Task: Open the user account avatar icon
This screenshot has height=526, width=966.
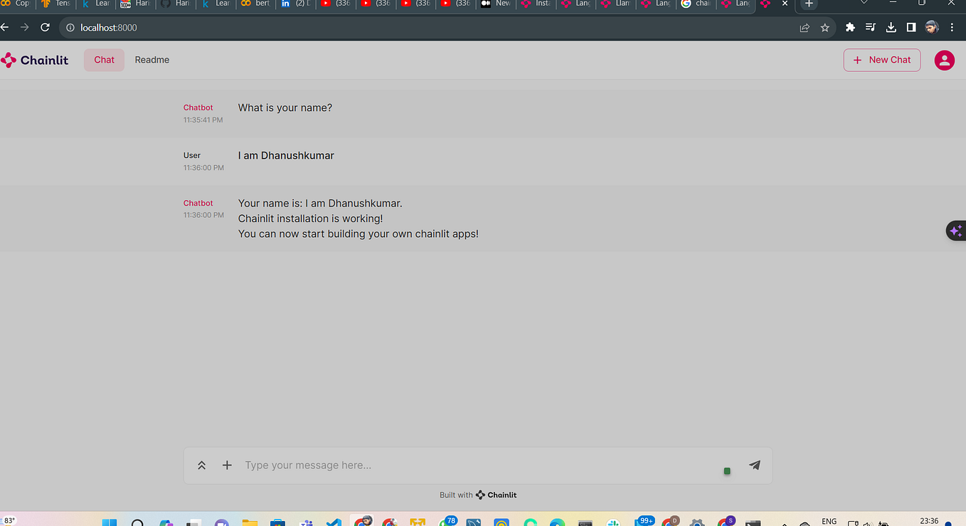Action: pyautogui.click(x=944, y=60)
